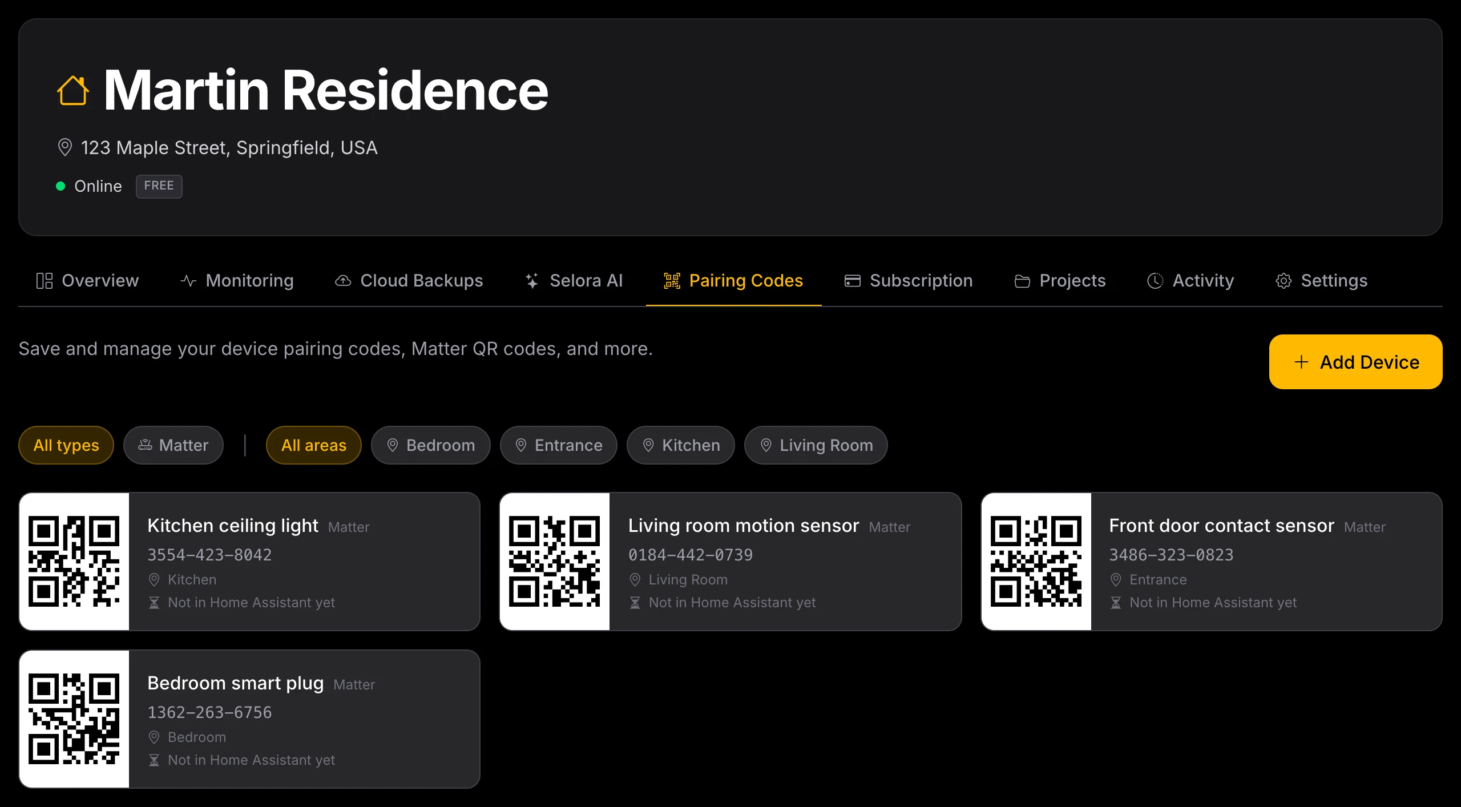Click pairing code 3554-423-8042
This screenshot has height=807, width=1461.
209,555
